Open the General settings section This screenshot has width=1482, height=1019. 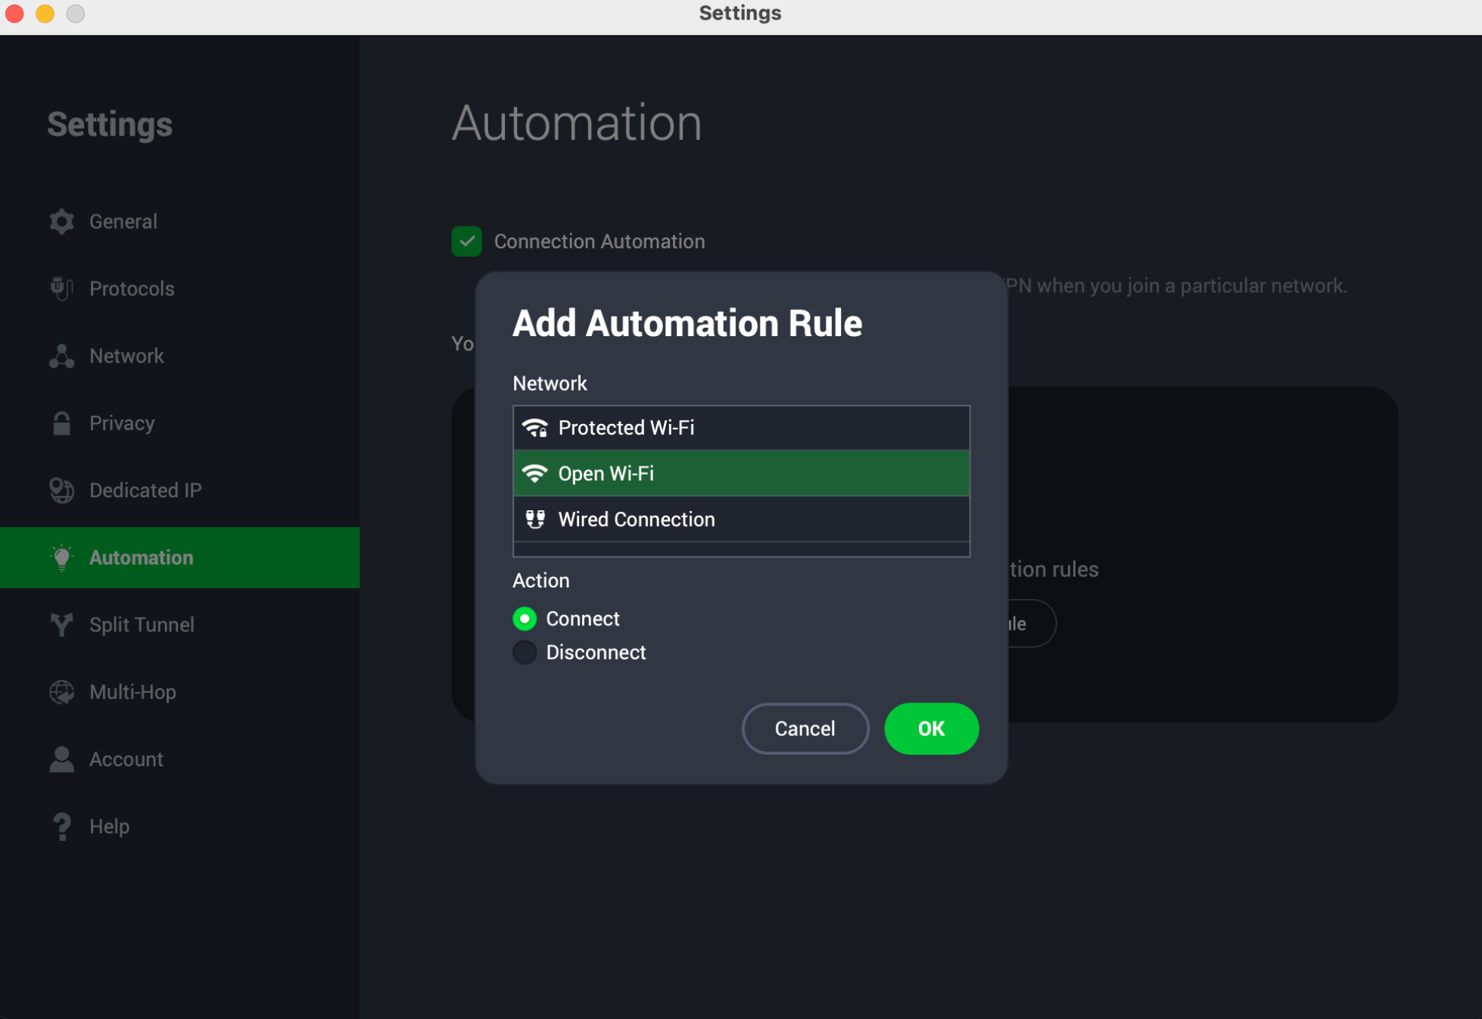click(x=180, y=221)
